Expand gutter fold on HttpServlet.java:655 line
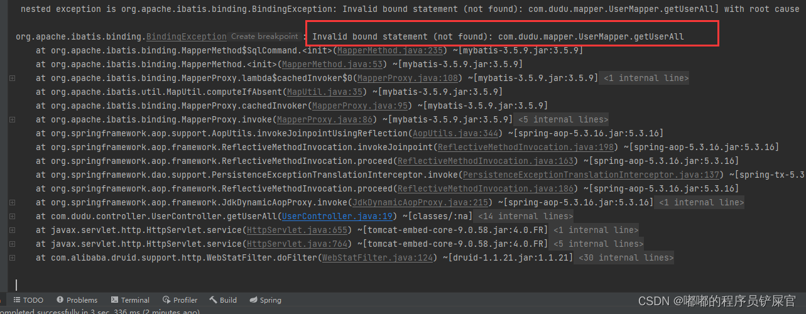 pyautogui.click(x=13, y=230)
